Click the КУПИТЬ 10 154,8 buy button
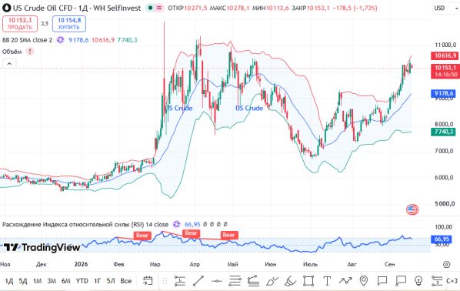The height and width of the screenshot is (291, 460). click(x=69, y=24)
